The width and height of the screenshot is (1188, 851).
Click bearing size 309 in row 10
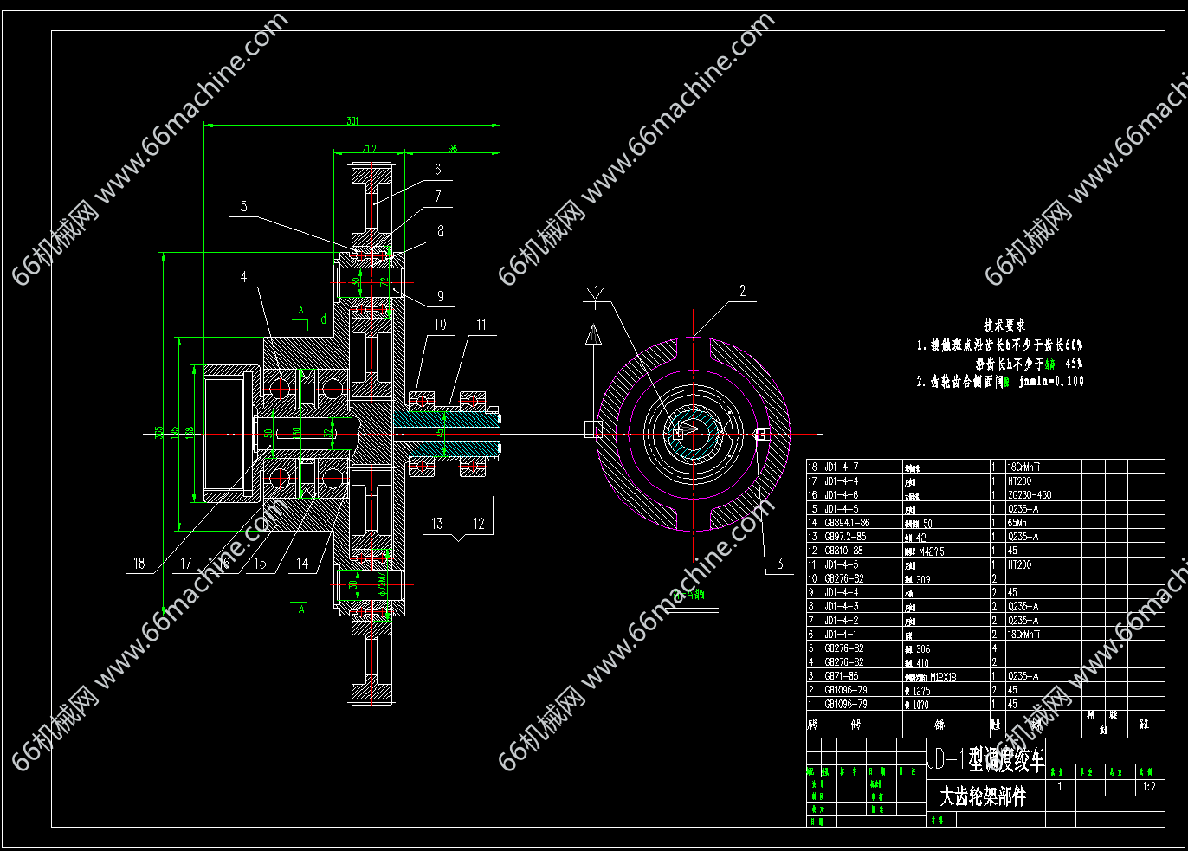(924, 579)
